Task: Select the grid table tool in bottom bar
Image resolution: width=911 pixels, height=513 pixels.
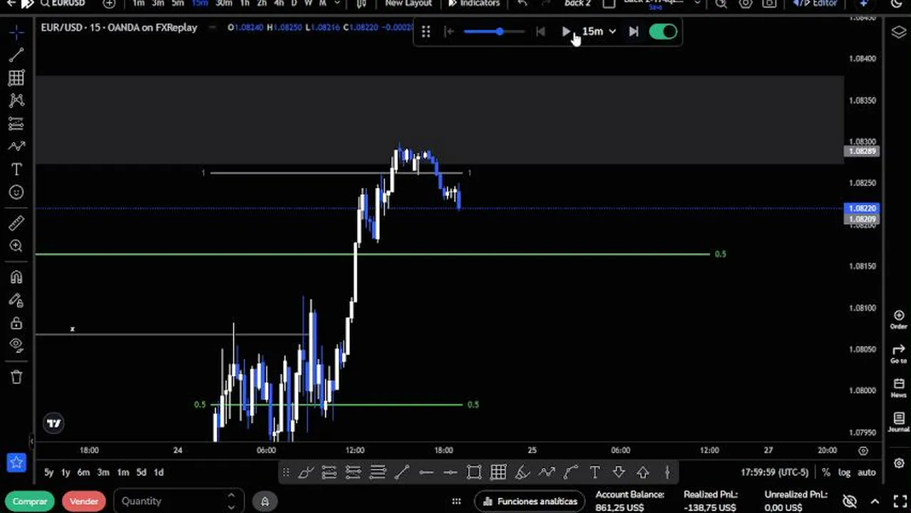Action: coord(498,472)
